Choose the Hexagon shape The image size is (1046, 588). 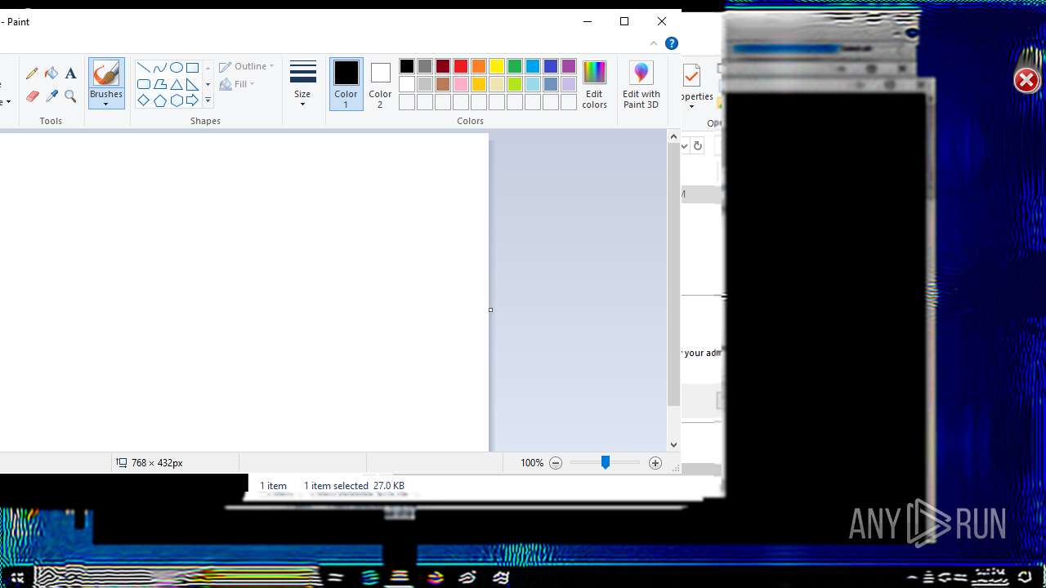click(x=176, y=100)
